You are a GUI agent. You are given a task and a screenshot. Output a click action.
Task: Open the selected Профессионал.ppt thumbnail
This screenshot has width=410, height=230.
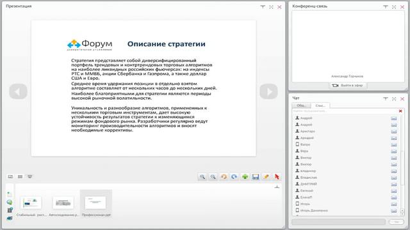pyautogui.click(x=96, y=204)
